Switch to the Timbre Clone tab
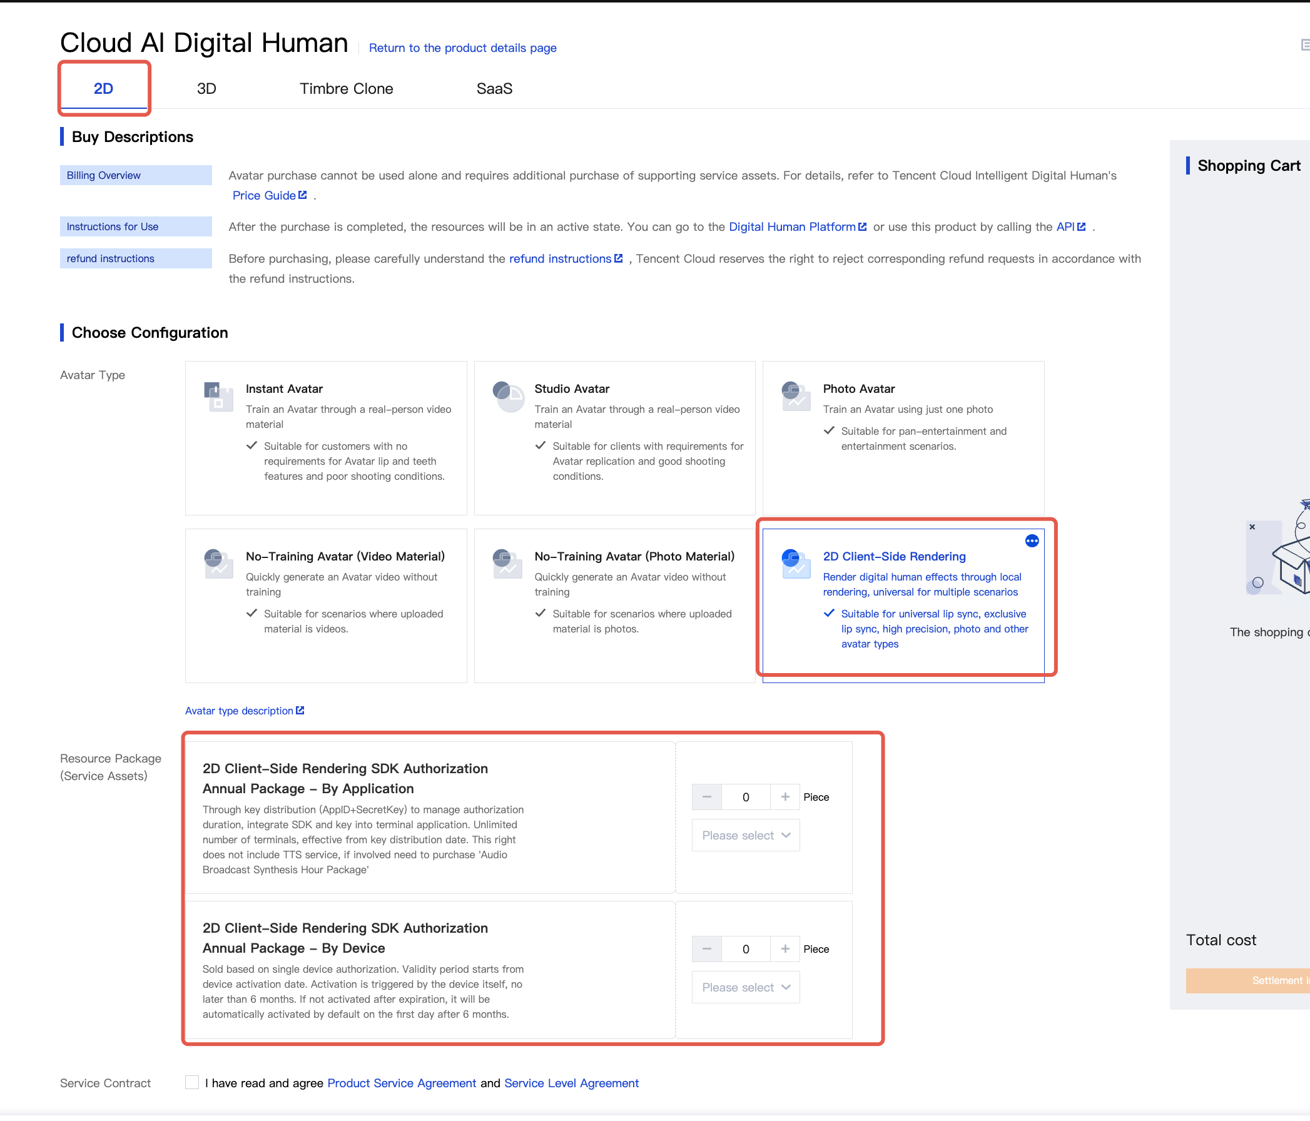This screenshot has width=1310, height=1121. [x=346, y=89]
